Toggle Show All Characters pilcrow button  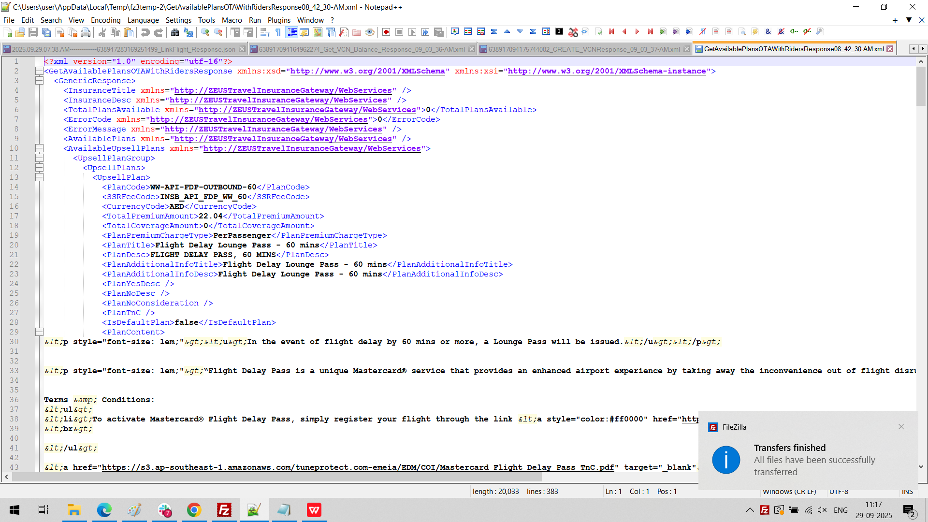coord(278,32)
